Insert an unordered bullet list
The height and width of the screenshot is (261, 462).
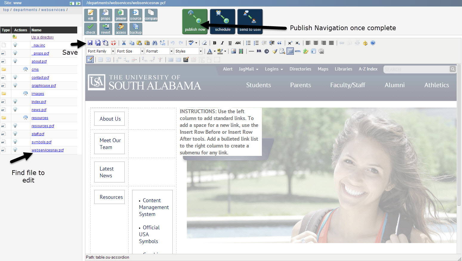(x=248, y=43)
